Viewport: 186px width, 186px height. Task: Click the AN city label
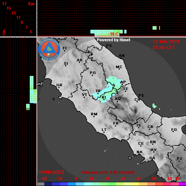coord(122,56)
